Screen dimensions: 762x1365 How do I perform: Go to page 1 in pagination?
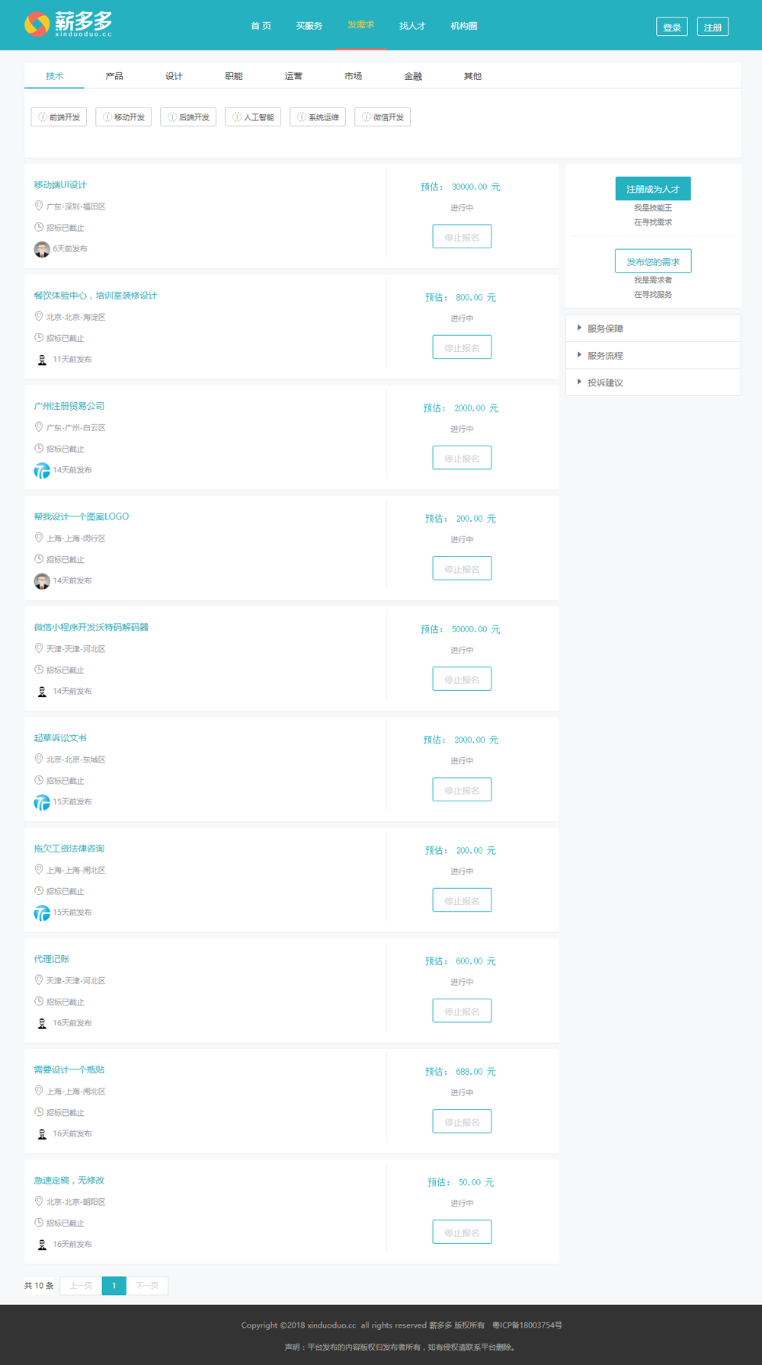(x=114, y=1286)
